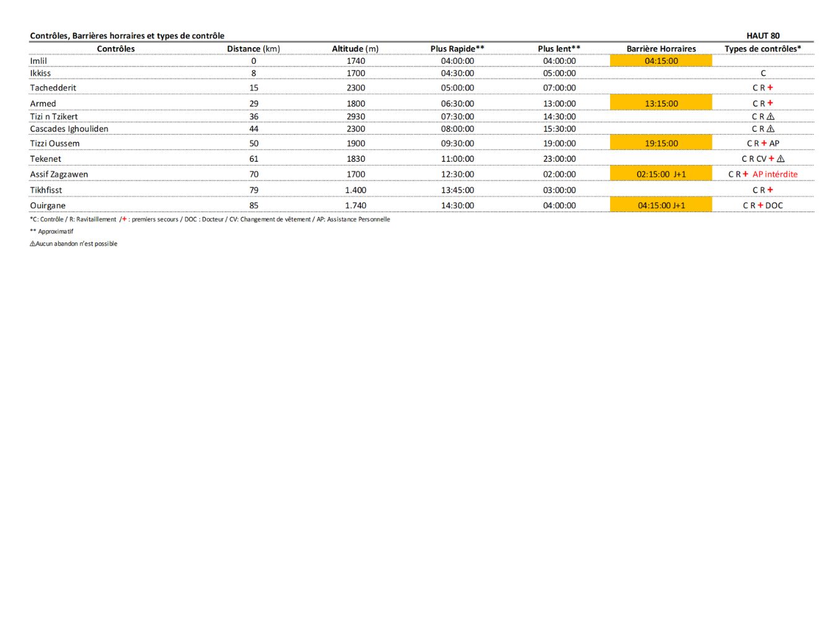Click the red cross in the Tizzi Oussem row

pyautogui.click(x=764, y=143)
